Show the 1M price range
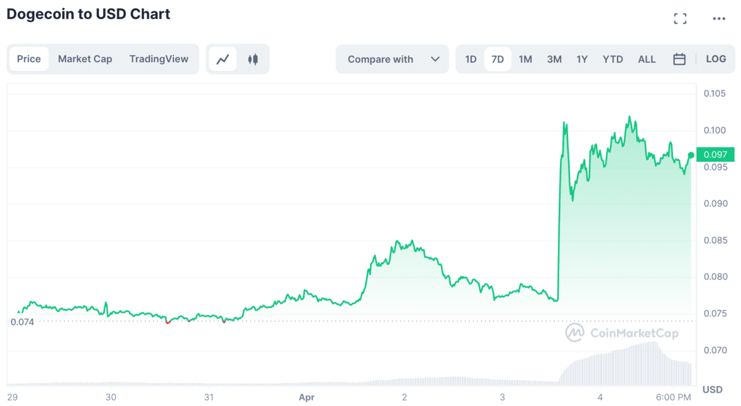Screen dimensions: 741x406 pyautogui.click(x=525, y=59)
